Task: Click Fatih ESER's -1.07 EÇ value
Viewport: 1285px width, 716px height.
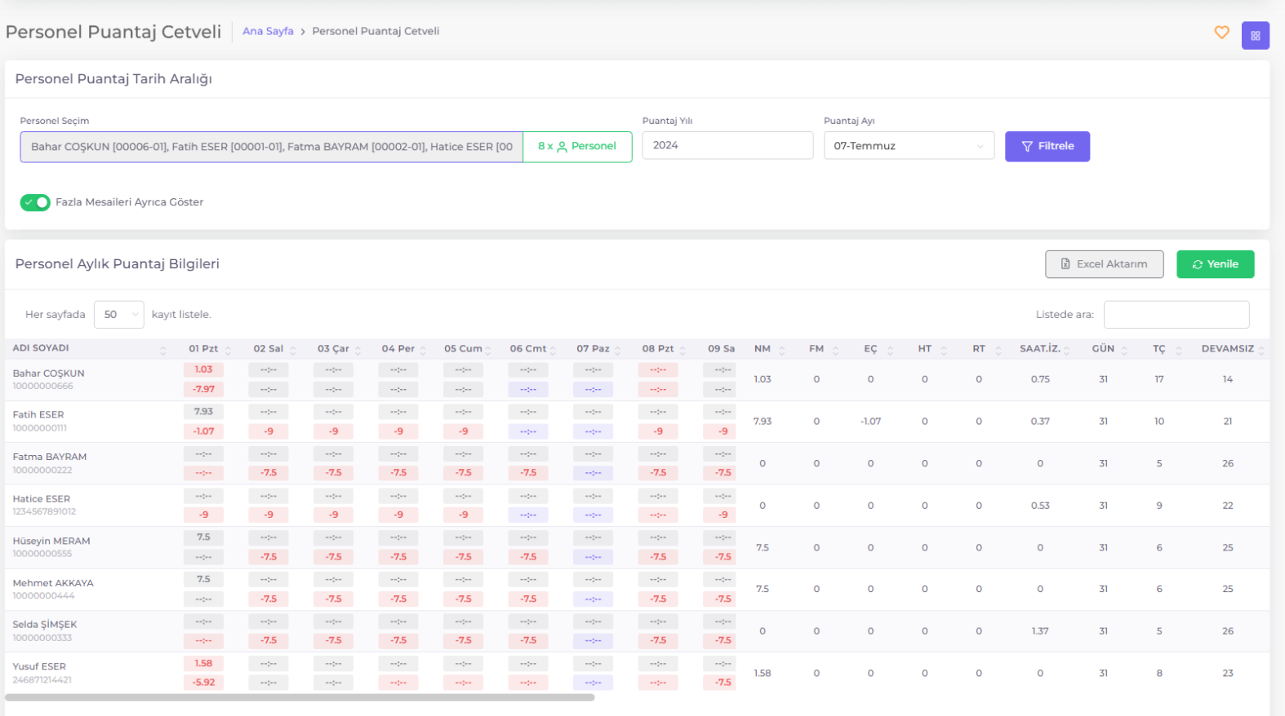Action: click(870, 422)
